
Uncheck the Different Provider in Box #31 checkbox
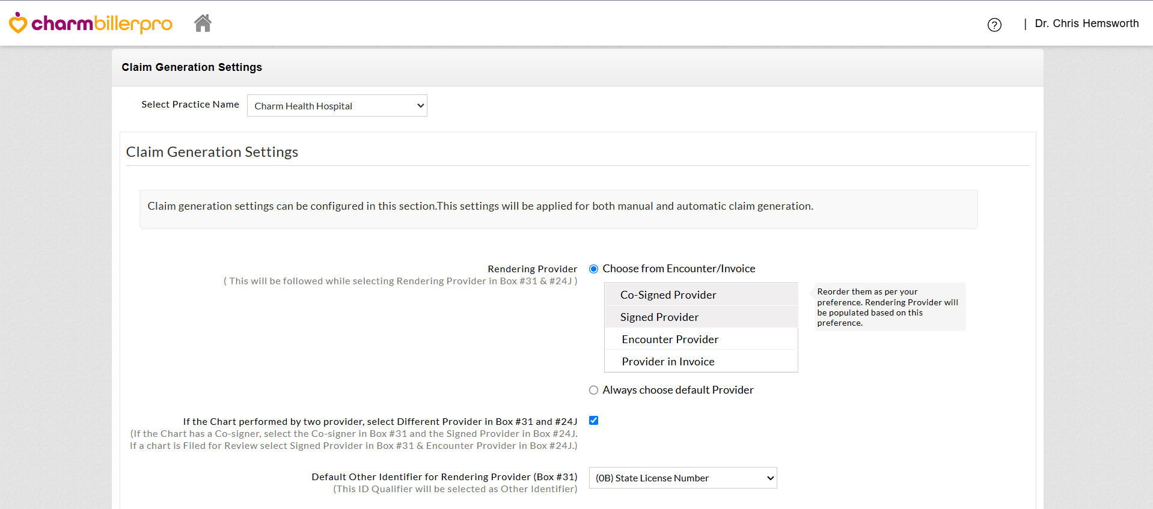pos(593,421)
